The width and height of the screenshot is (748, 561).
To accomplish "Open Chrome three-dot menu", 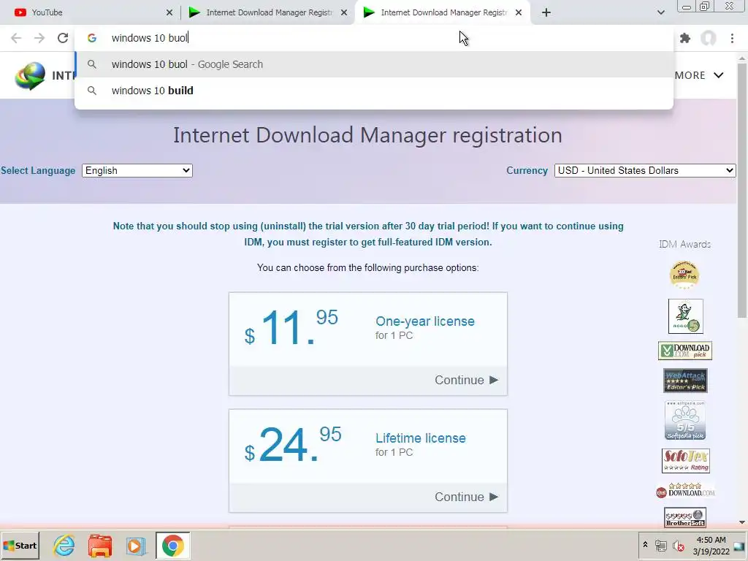I will (x=732, y=38).
